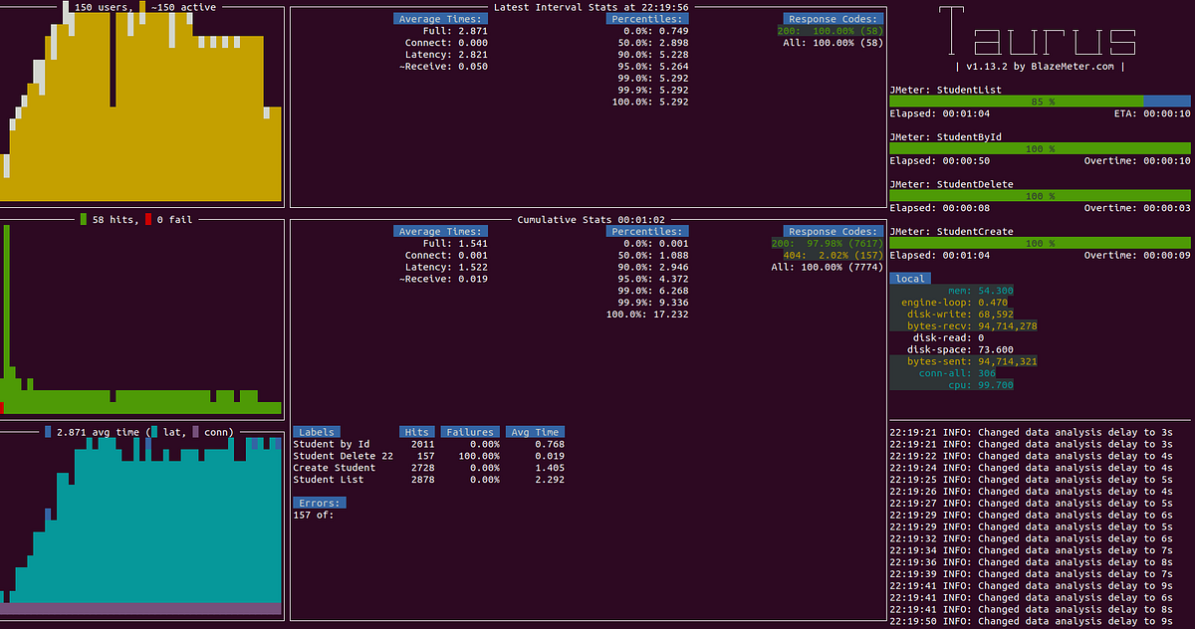1195x629 pixels.
Task: Select the local monitoring panel header
Action: (x=909, y=278)
